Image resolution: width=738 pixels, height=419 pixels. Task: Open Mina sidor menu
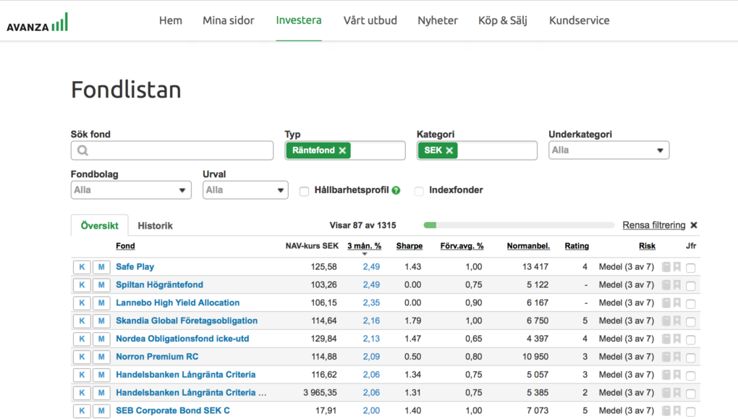(x=228, y=20)
